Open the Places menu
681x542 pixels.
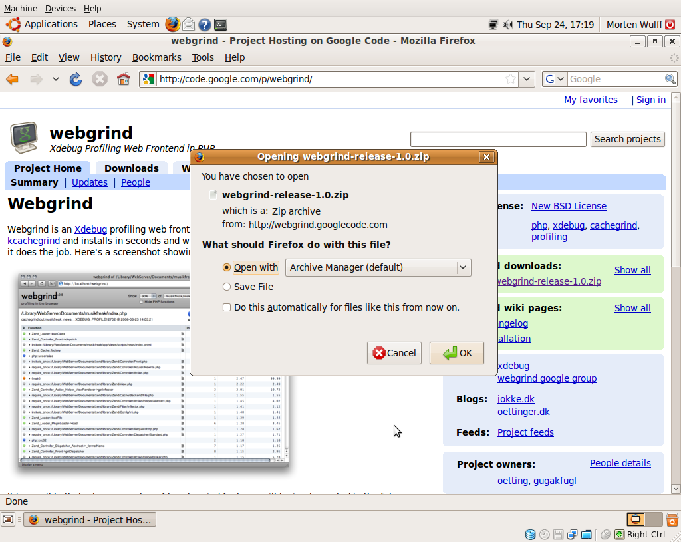coord(102,25)
